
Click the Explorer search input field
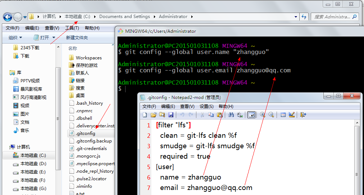332,17
